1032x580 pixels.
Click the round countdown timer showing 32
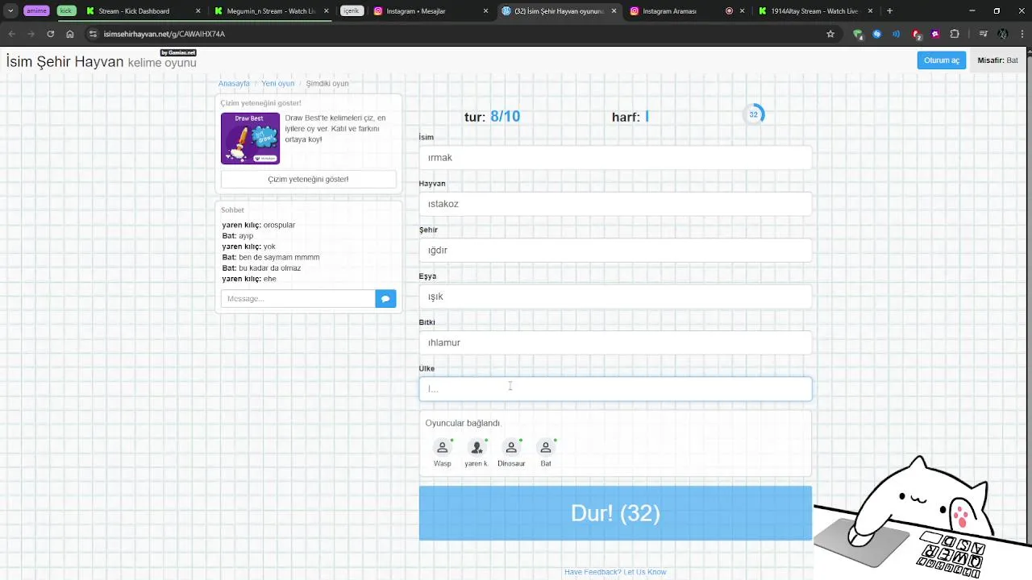[x=753, y=114]
